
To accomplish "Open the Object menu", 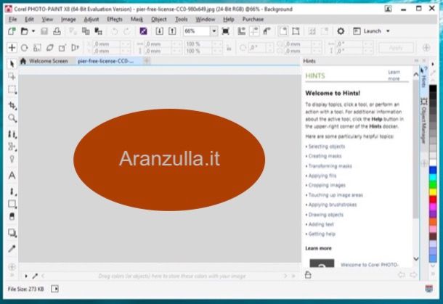I will tap(159, 19).
